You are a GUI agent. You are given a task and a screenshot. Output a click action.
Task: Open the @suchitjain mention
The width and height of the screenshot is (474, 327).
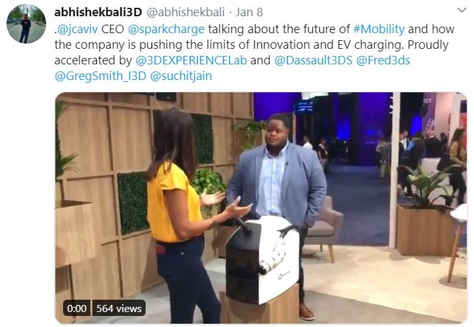(x=181, y=75)
